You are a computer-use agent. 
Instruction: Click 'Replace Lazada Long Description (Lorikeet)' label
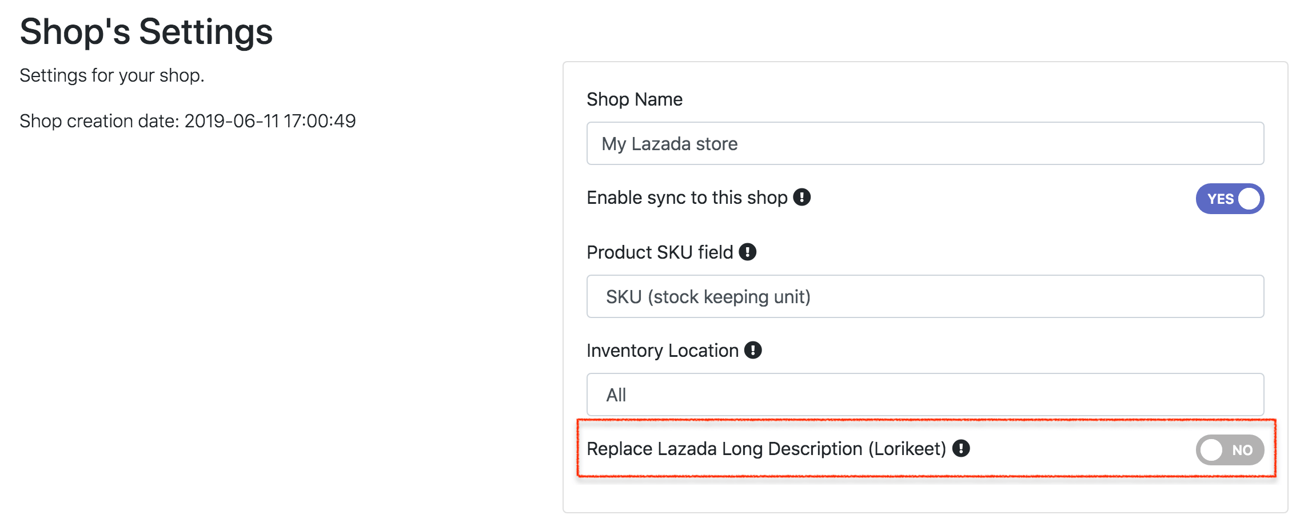[x=766, y=449]
